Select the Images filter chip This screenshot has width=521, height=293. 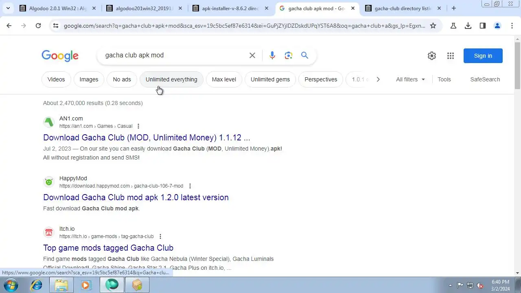tap(89, 79)
